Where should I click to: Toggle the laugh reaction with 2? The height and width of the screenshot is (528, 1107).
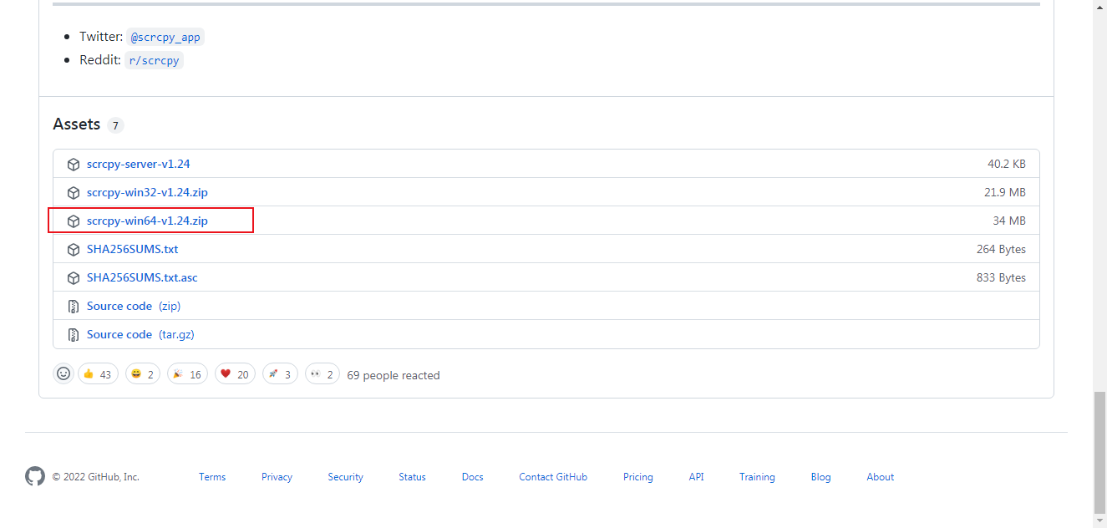click(x=143, y=374)
